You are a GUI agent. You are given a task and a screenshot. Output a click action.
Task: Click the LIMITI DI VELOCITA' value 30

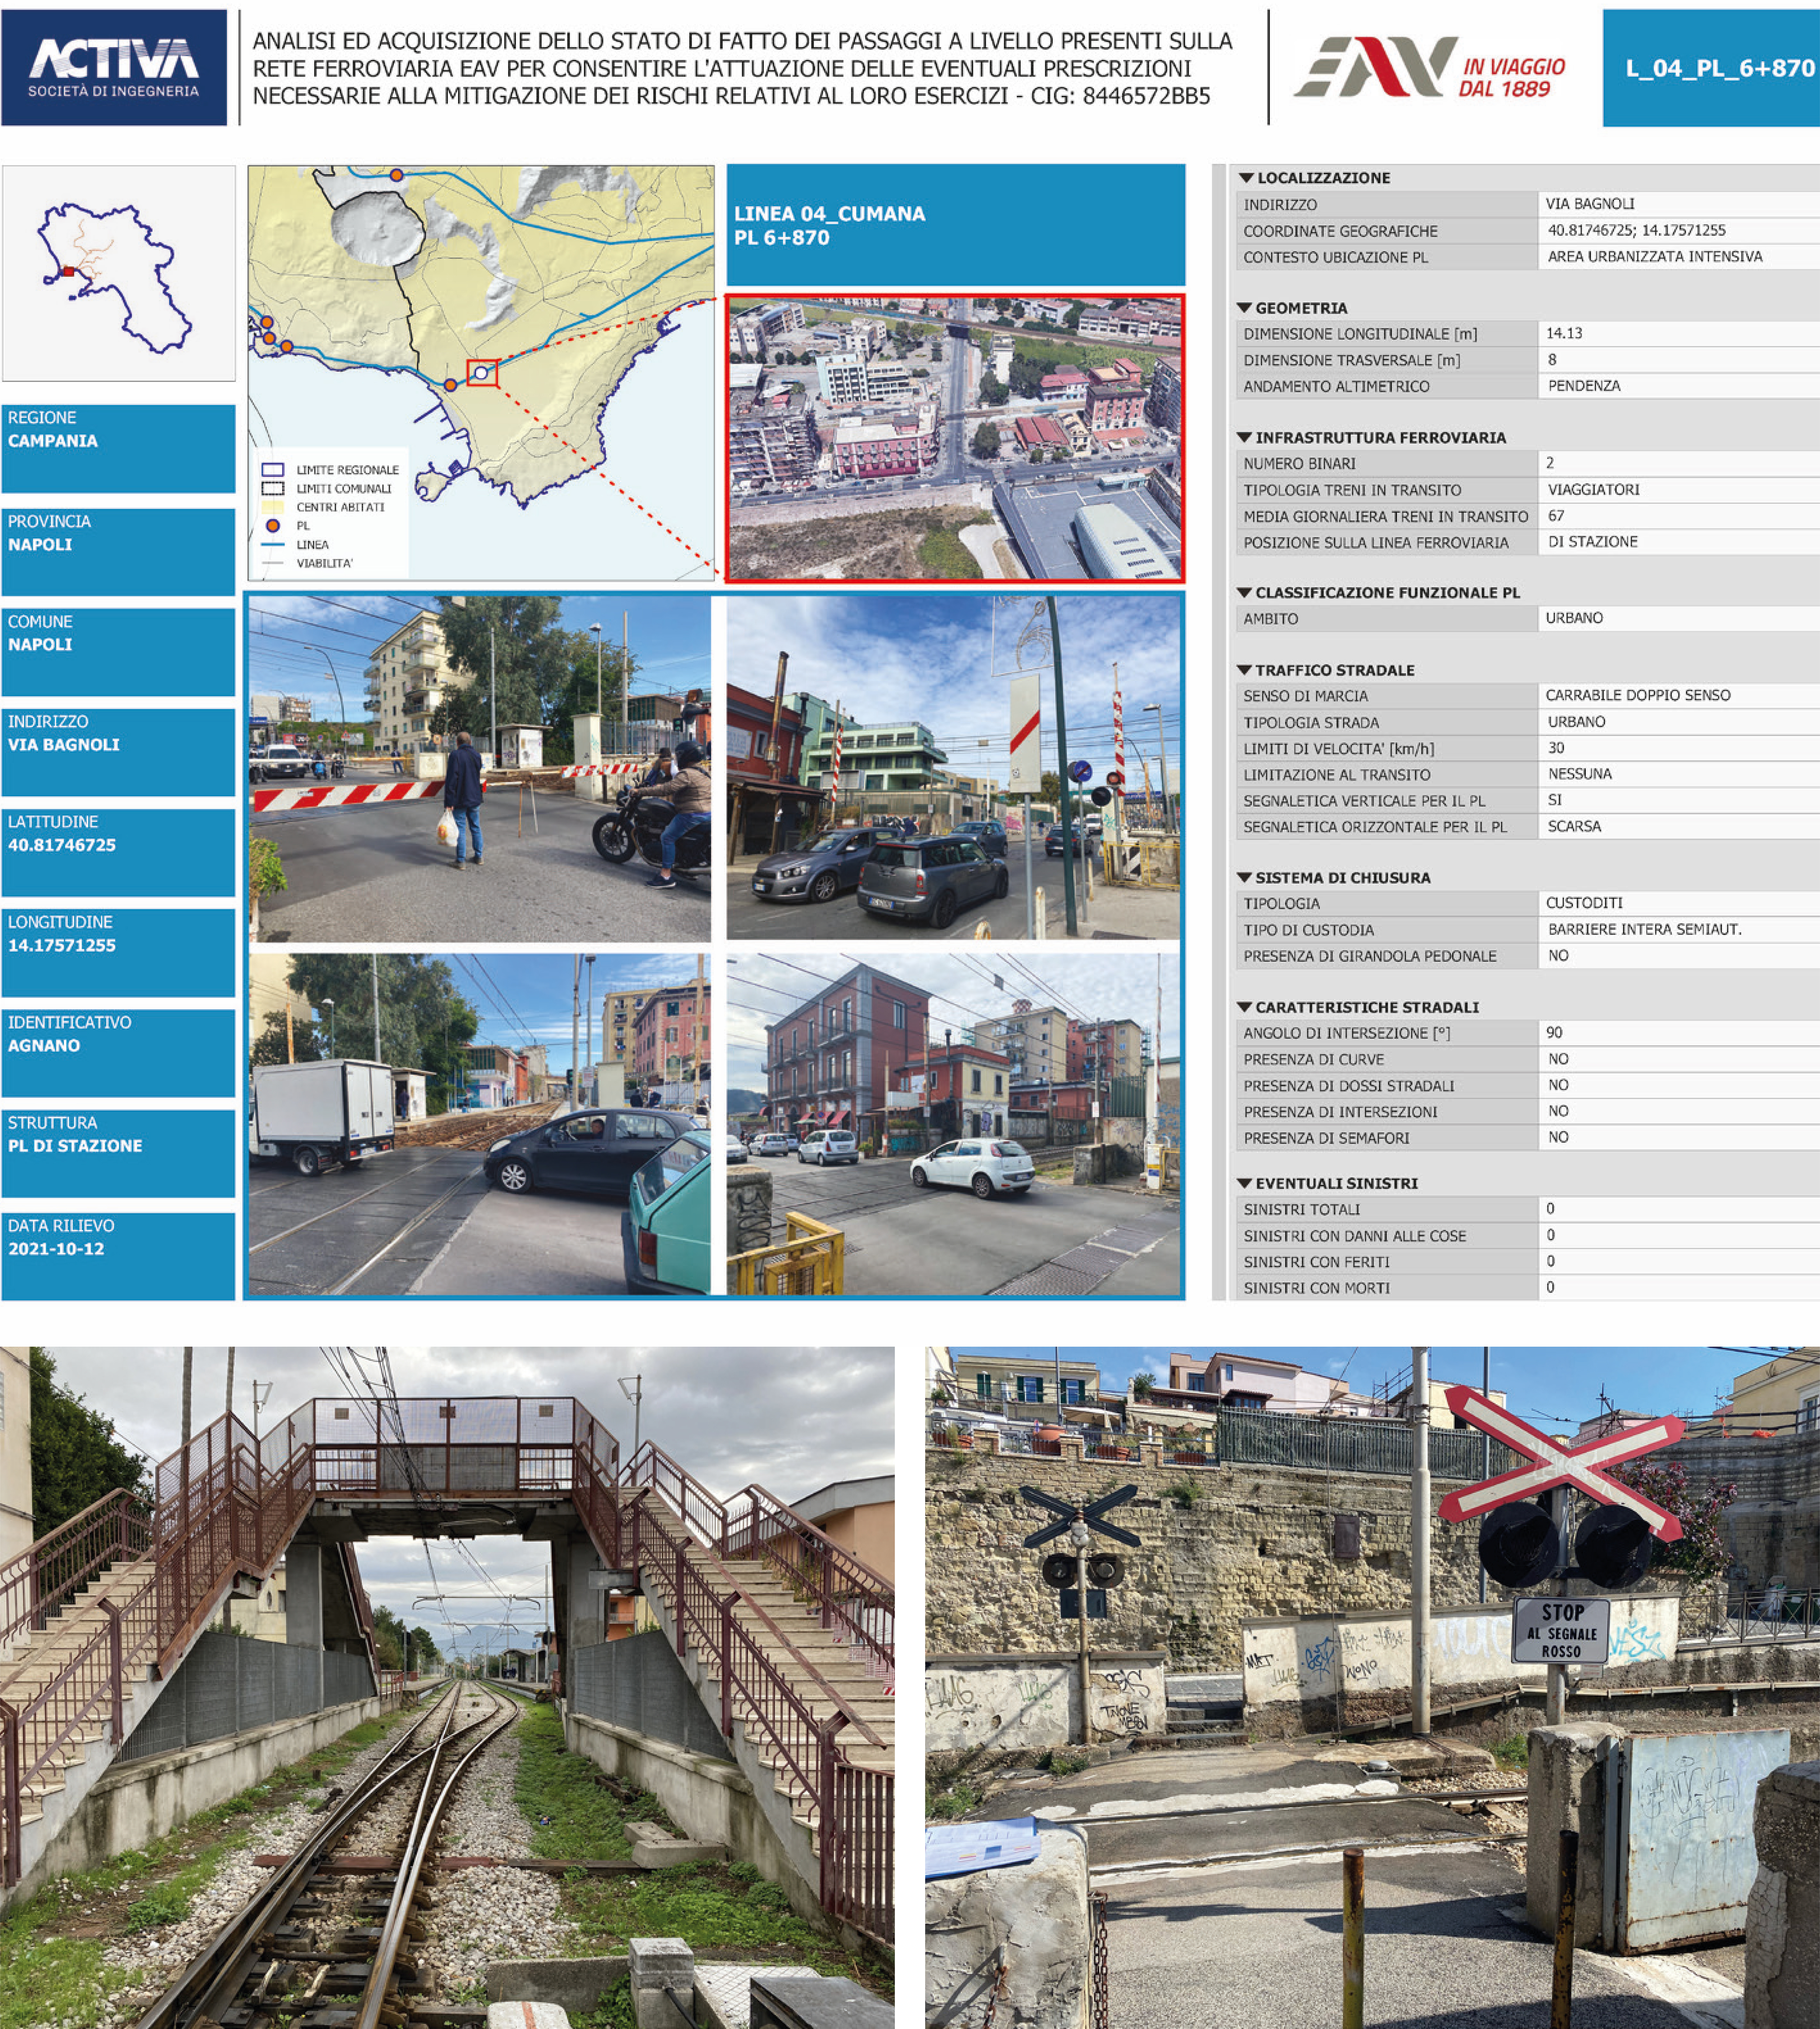tap(1556, 748)
